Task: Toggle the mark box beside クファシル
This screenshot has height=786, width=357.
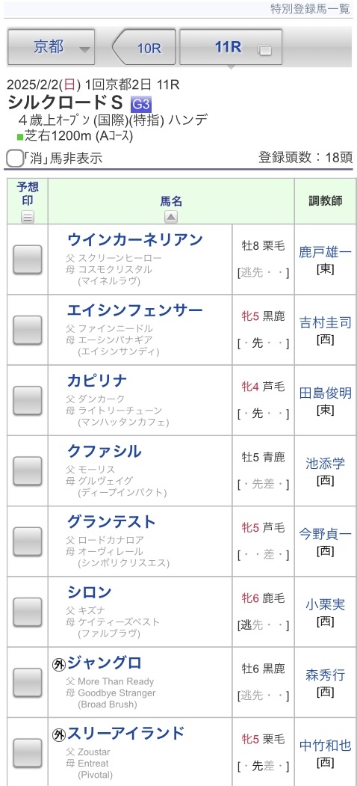Action: (x=28, y=470)
